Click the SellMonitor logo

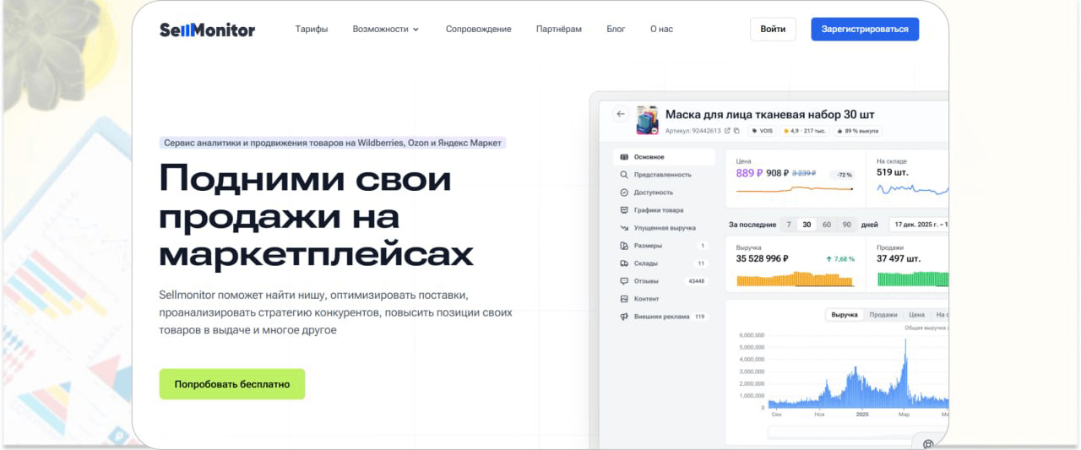point(207,30)
